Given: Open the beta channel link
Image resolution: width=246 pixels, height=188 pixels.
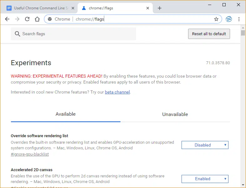Looking at the screenshot, I should (117, 92).
